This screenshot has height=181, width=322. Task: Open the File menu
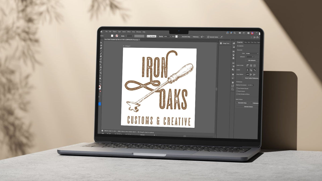tap(106, 32)
